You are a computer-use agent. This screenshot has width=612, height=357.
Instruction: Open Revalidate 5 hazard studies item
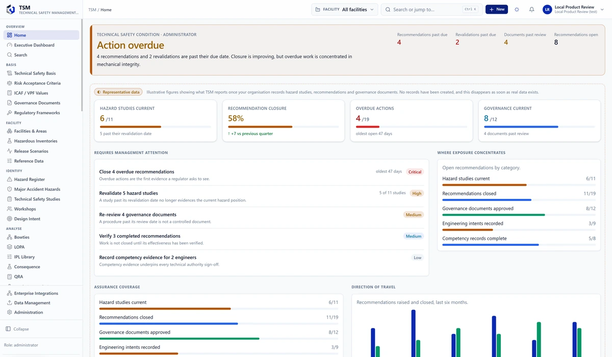coord(262,196)
